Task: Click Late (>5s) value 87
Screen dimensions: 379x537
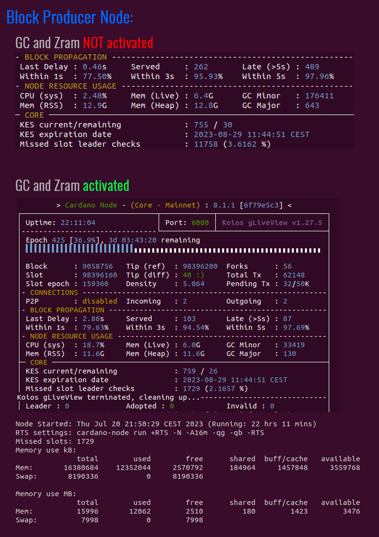Action: [287, 319]
